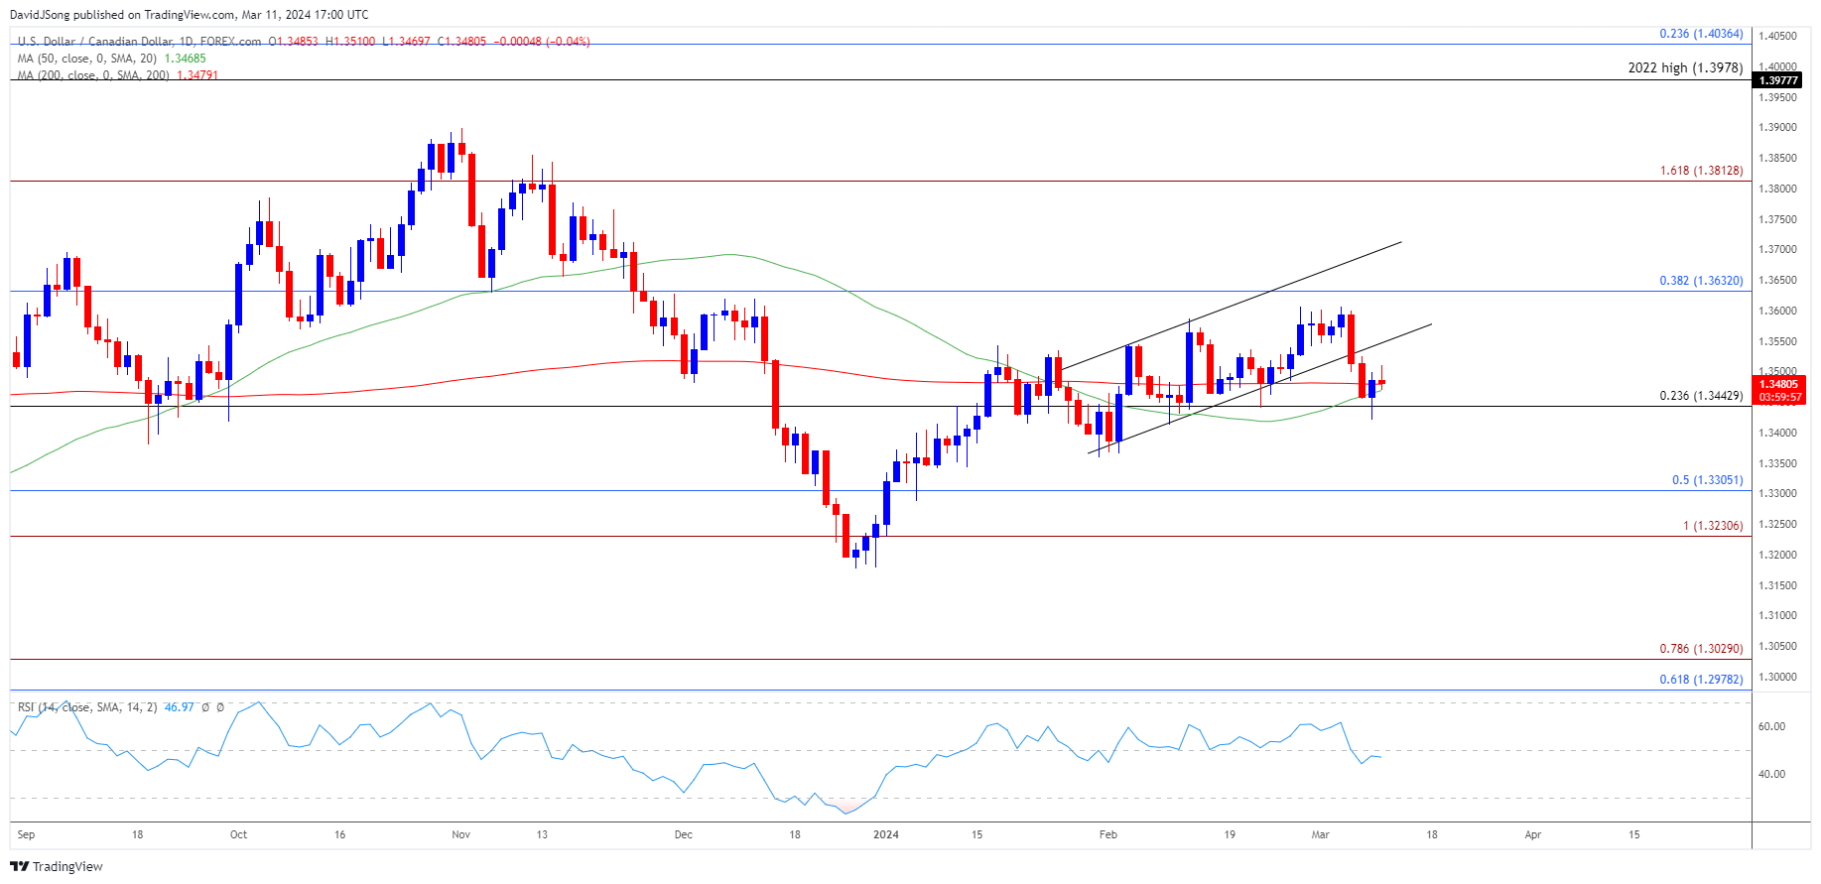Click the 'Oct' date axis label

pos(238,834)
